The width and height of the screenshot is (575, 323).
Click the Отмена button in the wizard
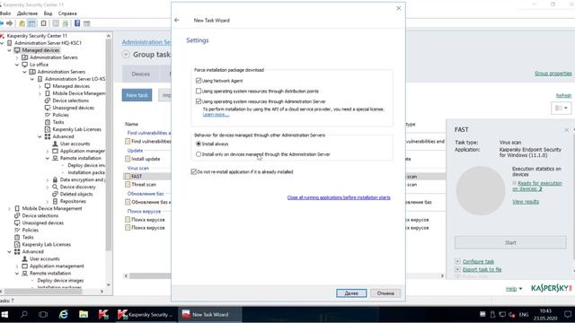tap(385, 293)
